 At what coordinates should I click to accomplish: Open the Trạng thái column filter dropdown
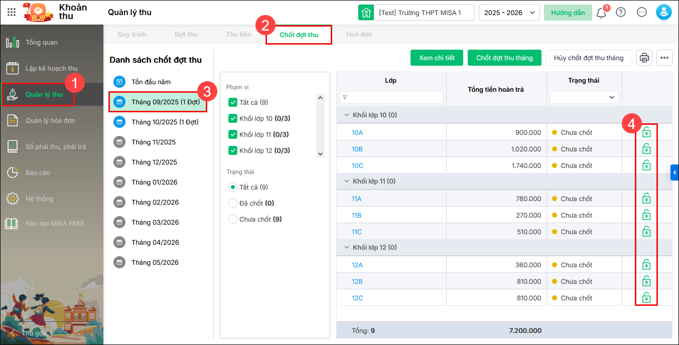[584, 97]
